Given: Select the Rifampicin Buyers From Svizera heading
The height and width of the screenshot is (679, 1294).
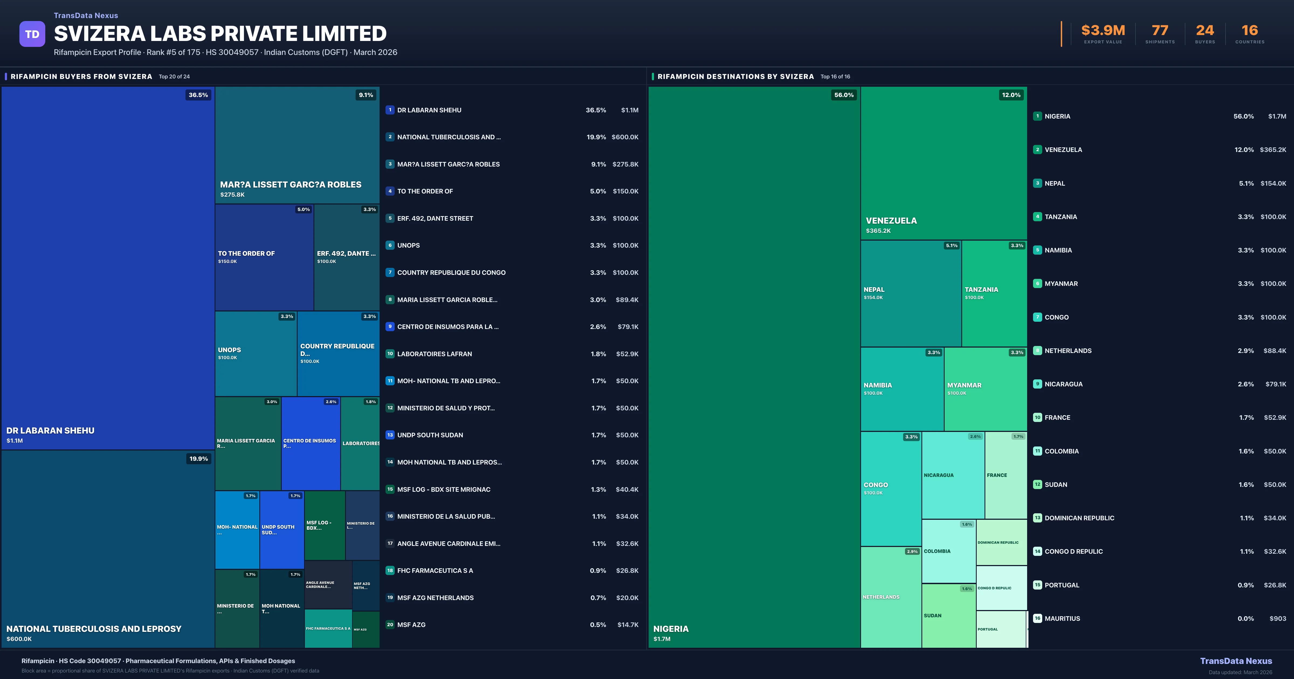Looking at the screenshot, I should (81, 76).
